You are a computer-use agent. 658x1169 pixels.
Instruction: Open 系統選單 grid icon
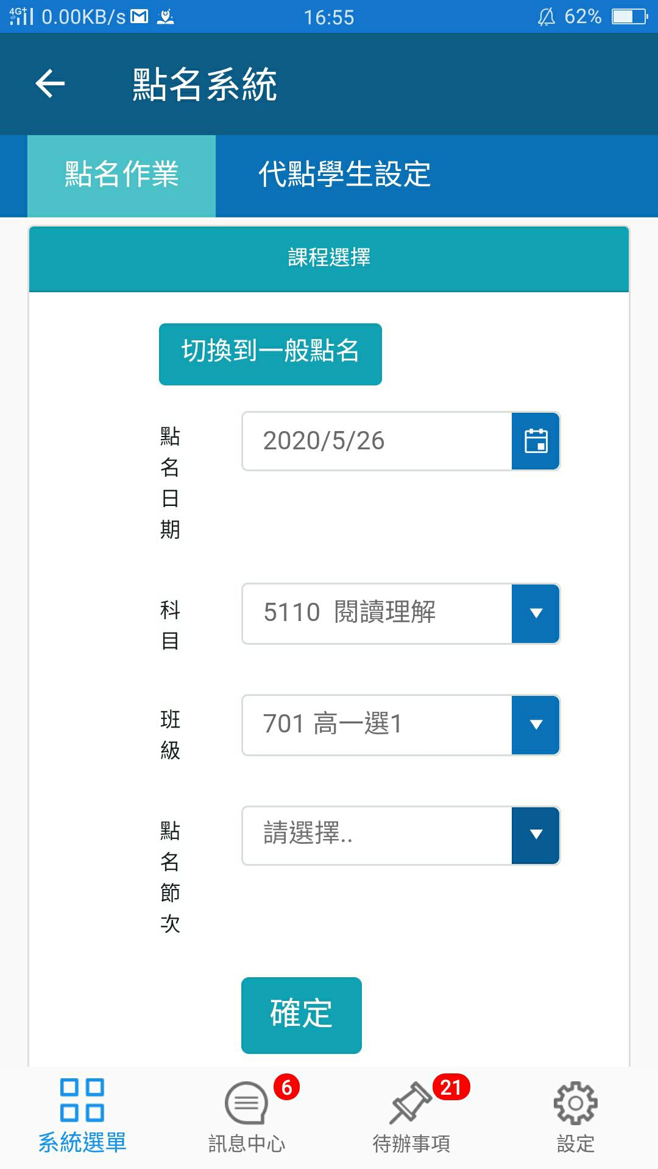tap(82, 1100)
